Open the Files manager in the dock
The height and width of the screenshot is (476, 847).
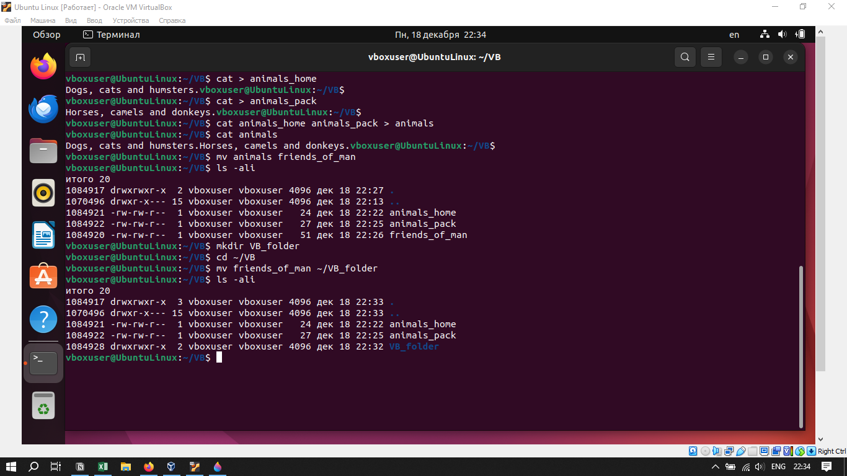click(x=43, y=151)
